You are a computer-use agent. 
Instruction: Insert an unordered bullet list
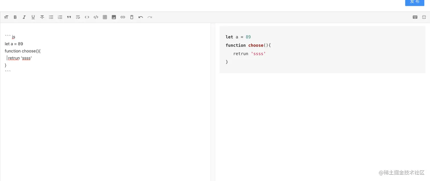click(x=51, y=17)
